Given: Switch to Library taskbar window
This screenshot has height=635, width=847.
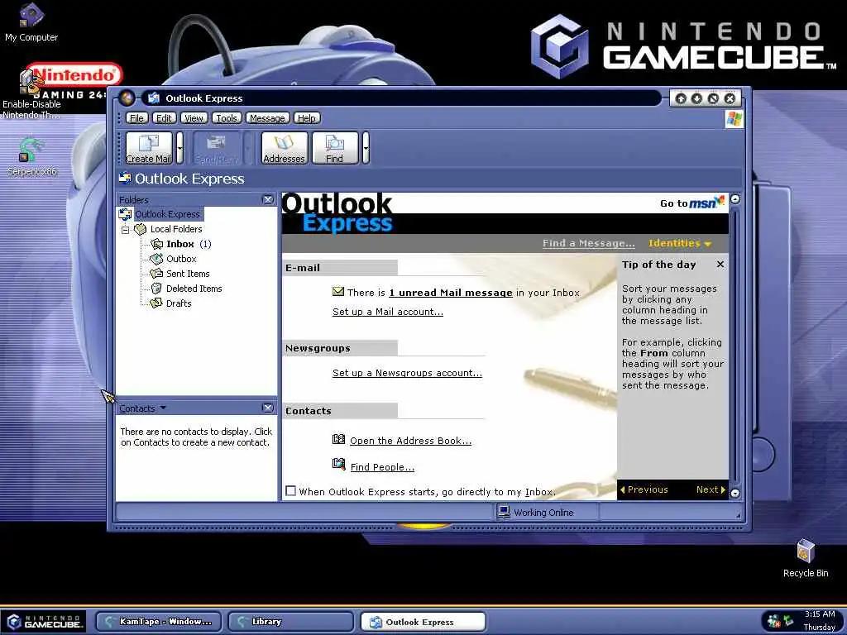Looking at the screenshot, I should click(290, 622).
